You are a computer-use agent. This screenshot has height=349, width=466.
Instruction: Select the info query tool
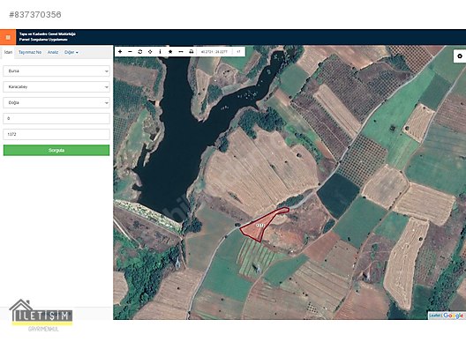[161, 52]
